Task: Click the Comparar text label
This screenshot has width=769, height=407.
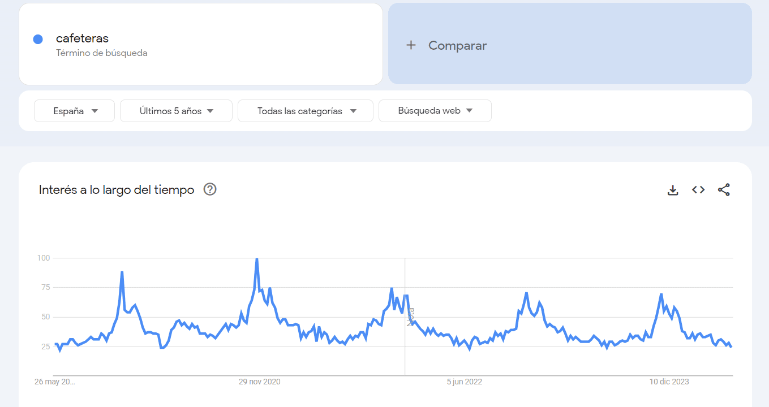Action: pyautogui.click(x=457, y=46)
